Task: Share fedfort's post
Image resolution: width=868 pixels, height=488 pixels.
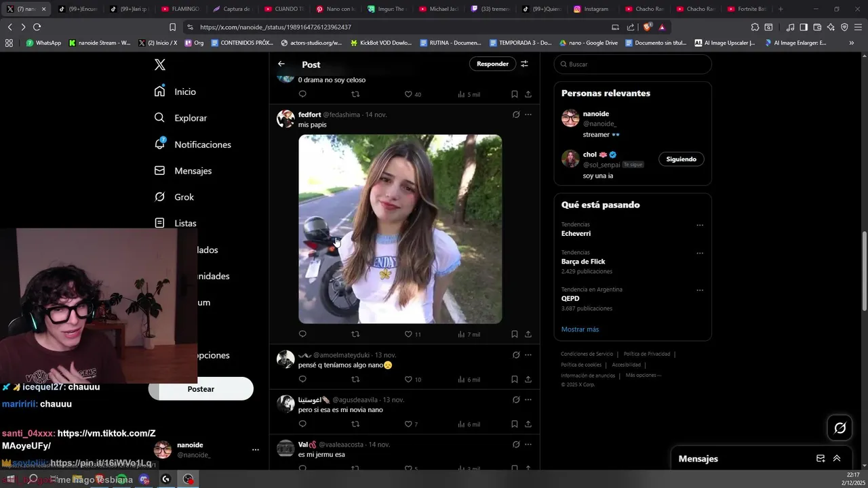Action: coord(528,334)
